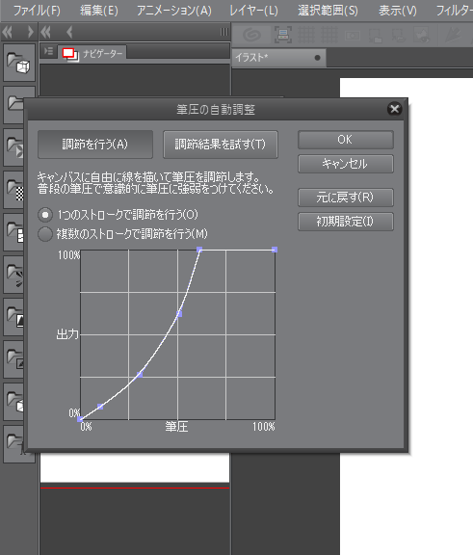
Task: Collapse left dock with first double-arrow
Action: point(8,33)
